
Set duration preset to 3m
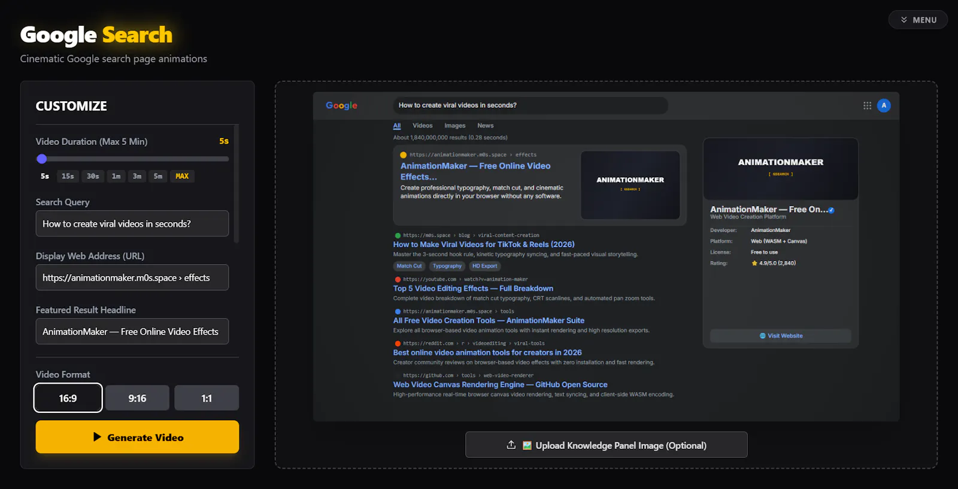tap(137, 176)
